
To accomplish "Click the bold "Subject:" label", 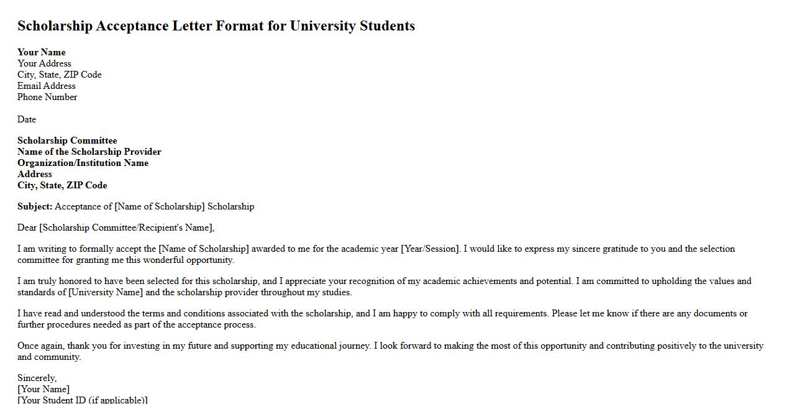I will [35, 206].
